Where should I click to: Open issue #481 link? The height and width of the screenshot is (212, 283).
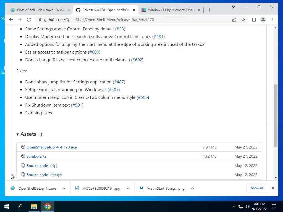(158, 37)
